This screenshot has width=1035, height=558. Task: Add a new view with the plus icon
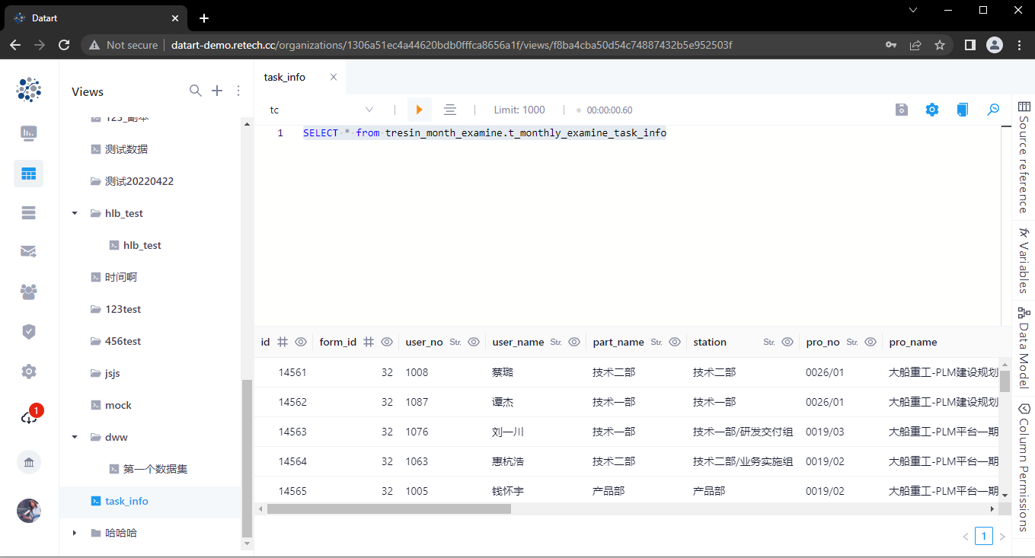click(217, 91)
